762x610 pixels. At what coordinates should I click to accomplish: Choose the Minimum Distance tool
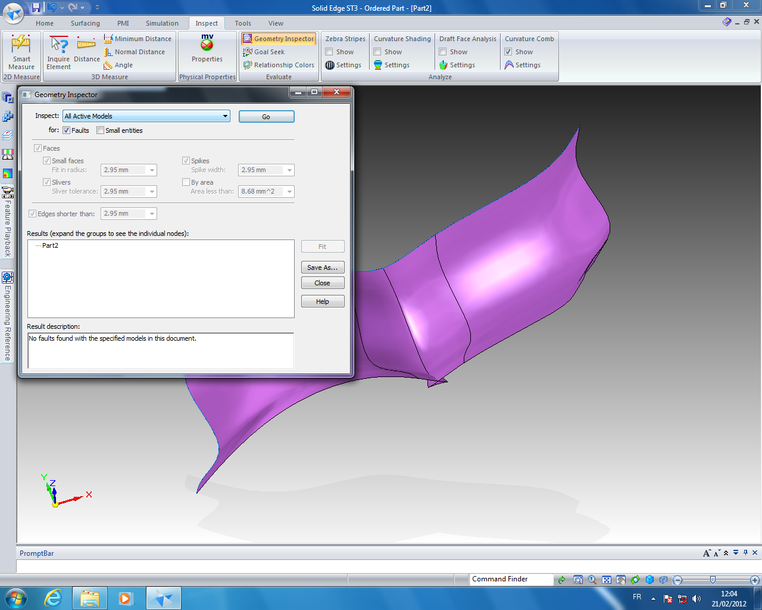138,39
